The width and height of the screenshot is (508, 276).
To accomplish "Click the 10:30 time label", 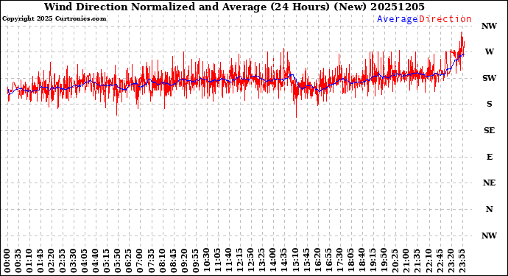I will tap(206, 261).
